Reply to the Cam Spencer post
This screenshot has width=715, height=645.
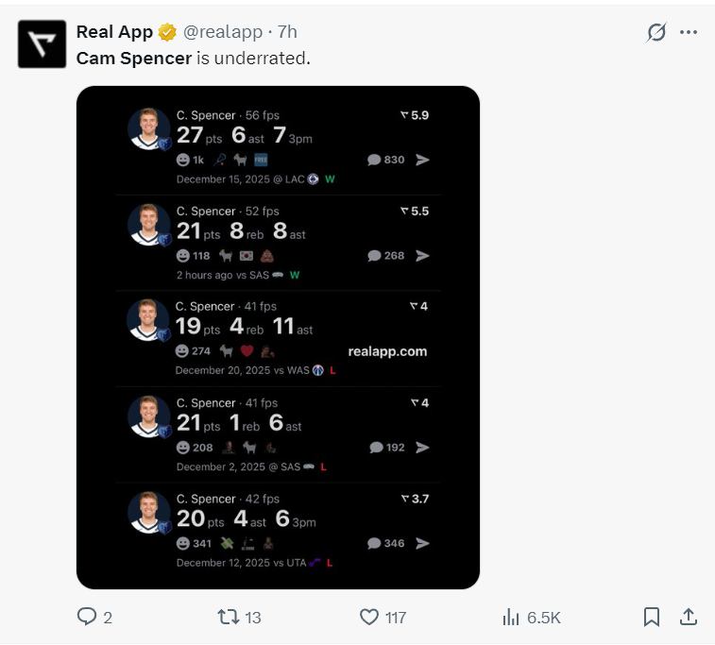(x=88, y=617)
